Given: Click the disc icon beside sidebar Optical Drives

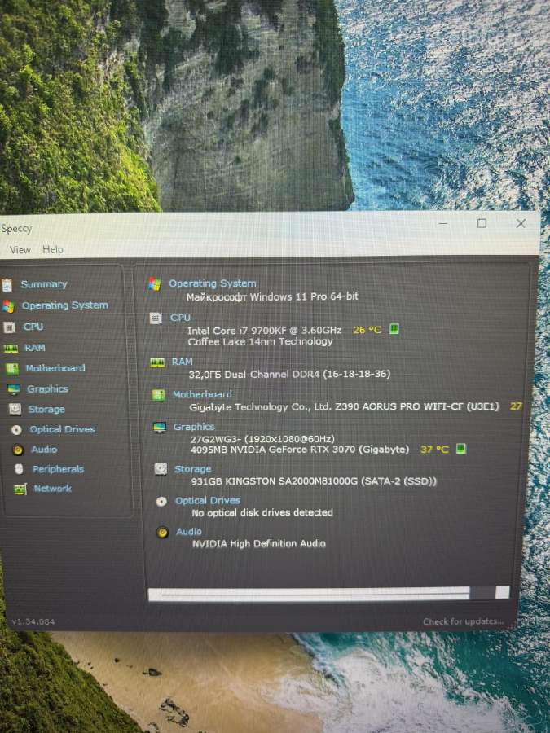Looking at the screenshot, I should tap(16, 430).
